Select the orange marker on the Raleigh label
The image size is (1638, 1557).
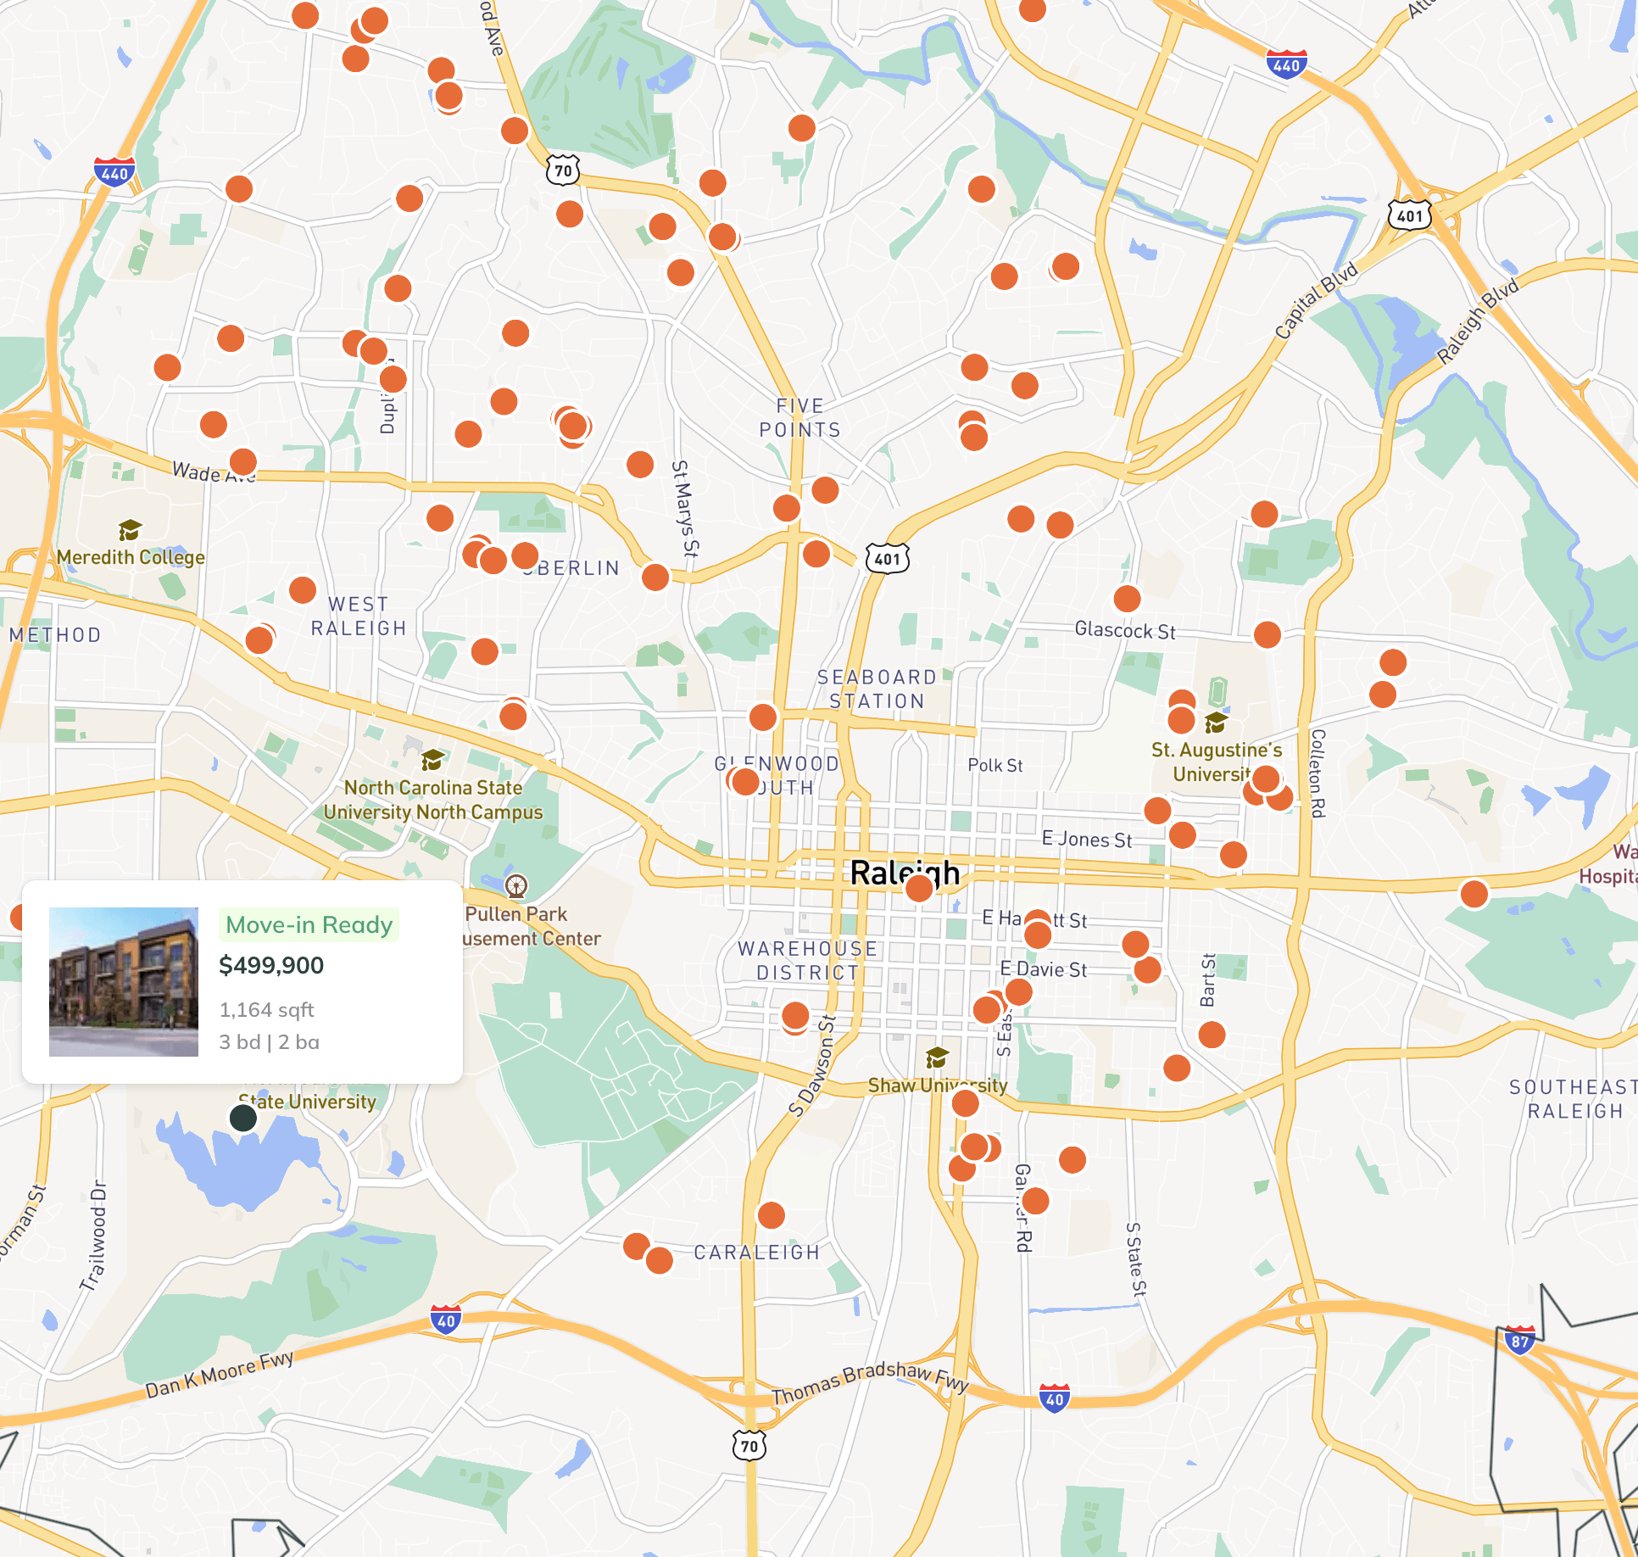pyautogui.click(x=919, y=888)
